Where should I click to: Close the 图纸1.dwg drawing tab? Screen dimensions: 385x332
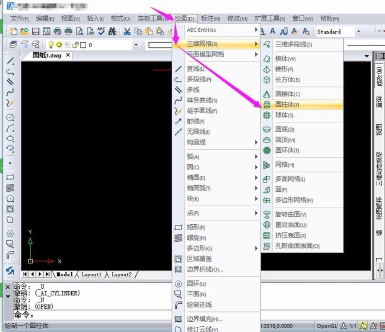[68, 55]
